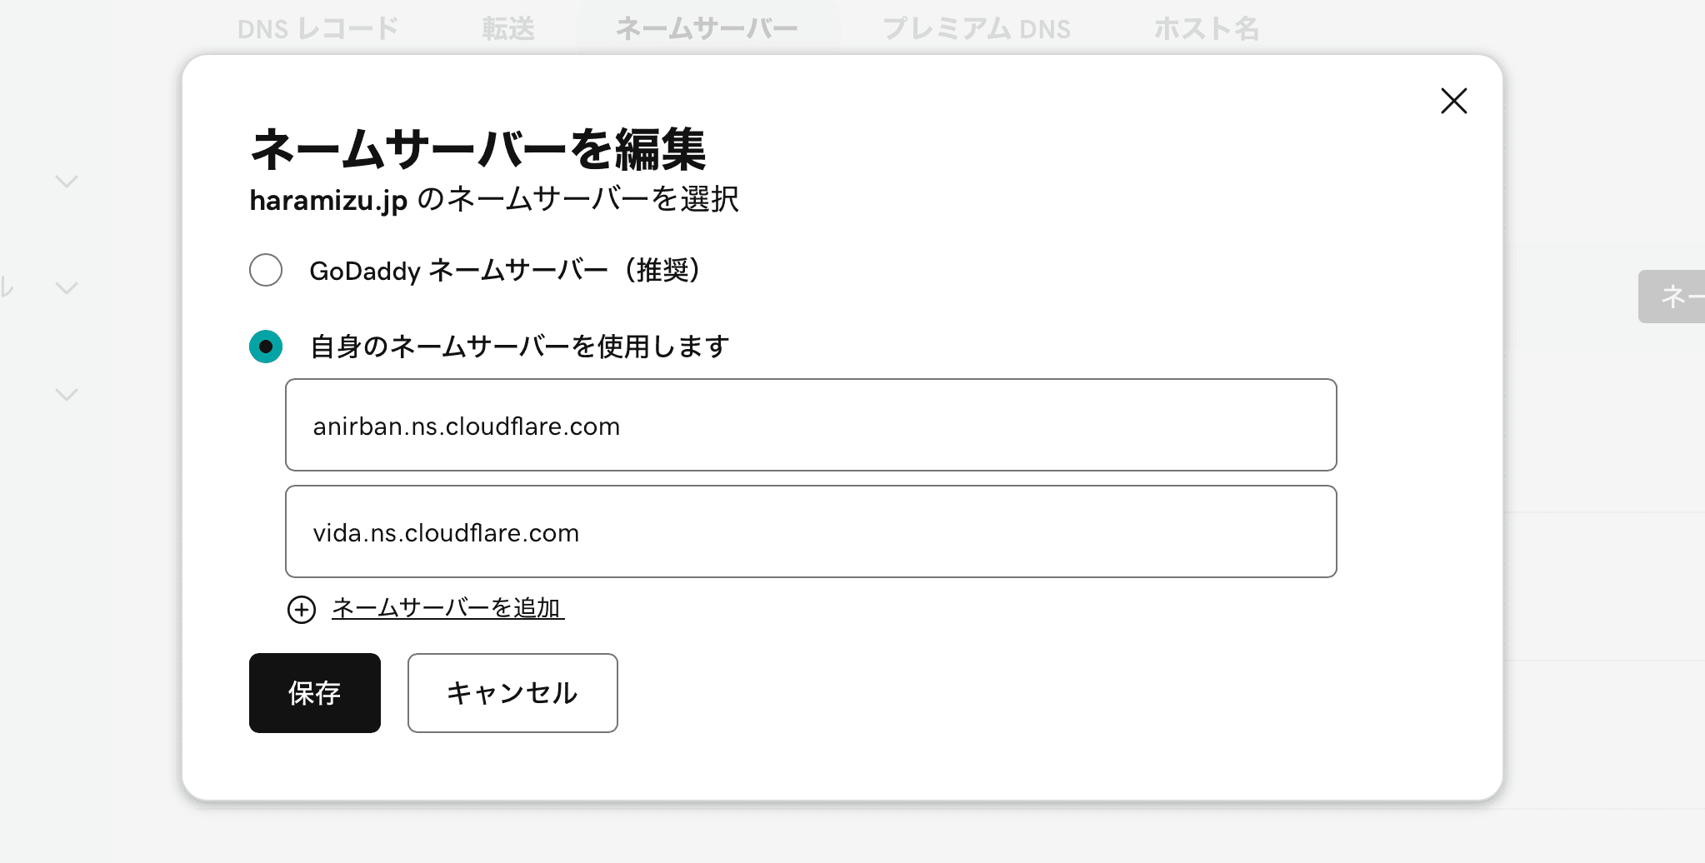Viewport: 1705px width, 863px height.
Task: Select the ネームサーバー tab
Action: tap(707, 29)
